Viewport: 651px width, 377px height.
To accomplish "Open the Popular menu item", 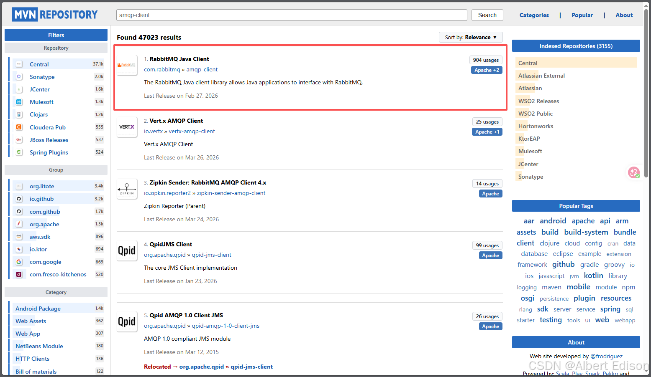I will (582, 15).
